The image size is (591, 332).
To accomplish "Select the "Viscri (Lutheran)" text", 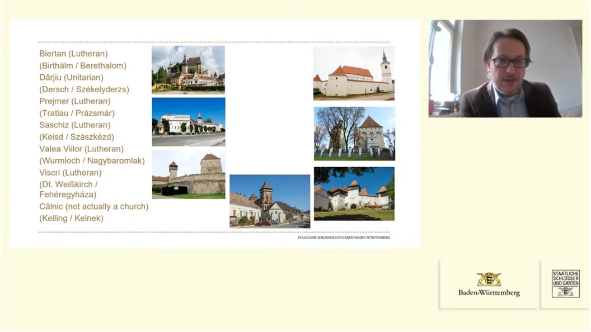I will [x=71, y=173].
